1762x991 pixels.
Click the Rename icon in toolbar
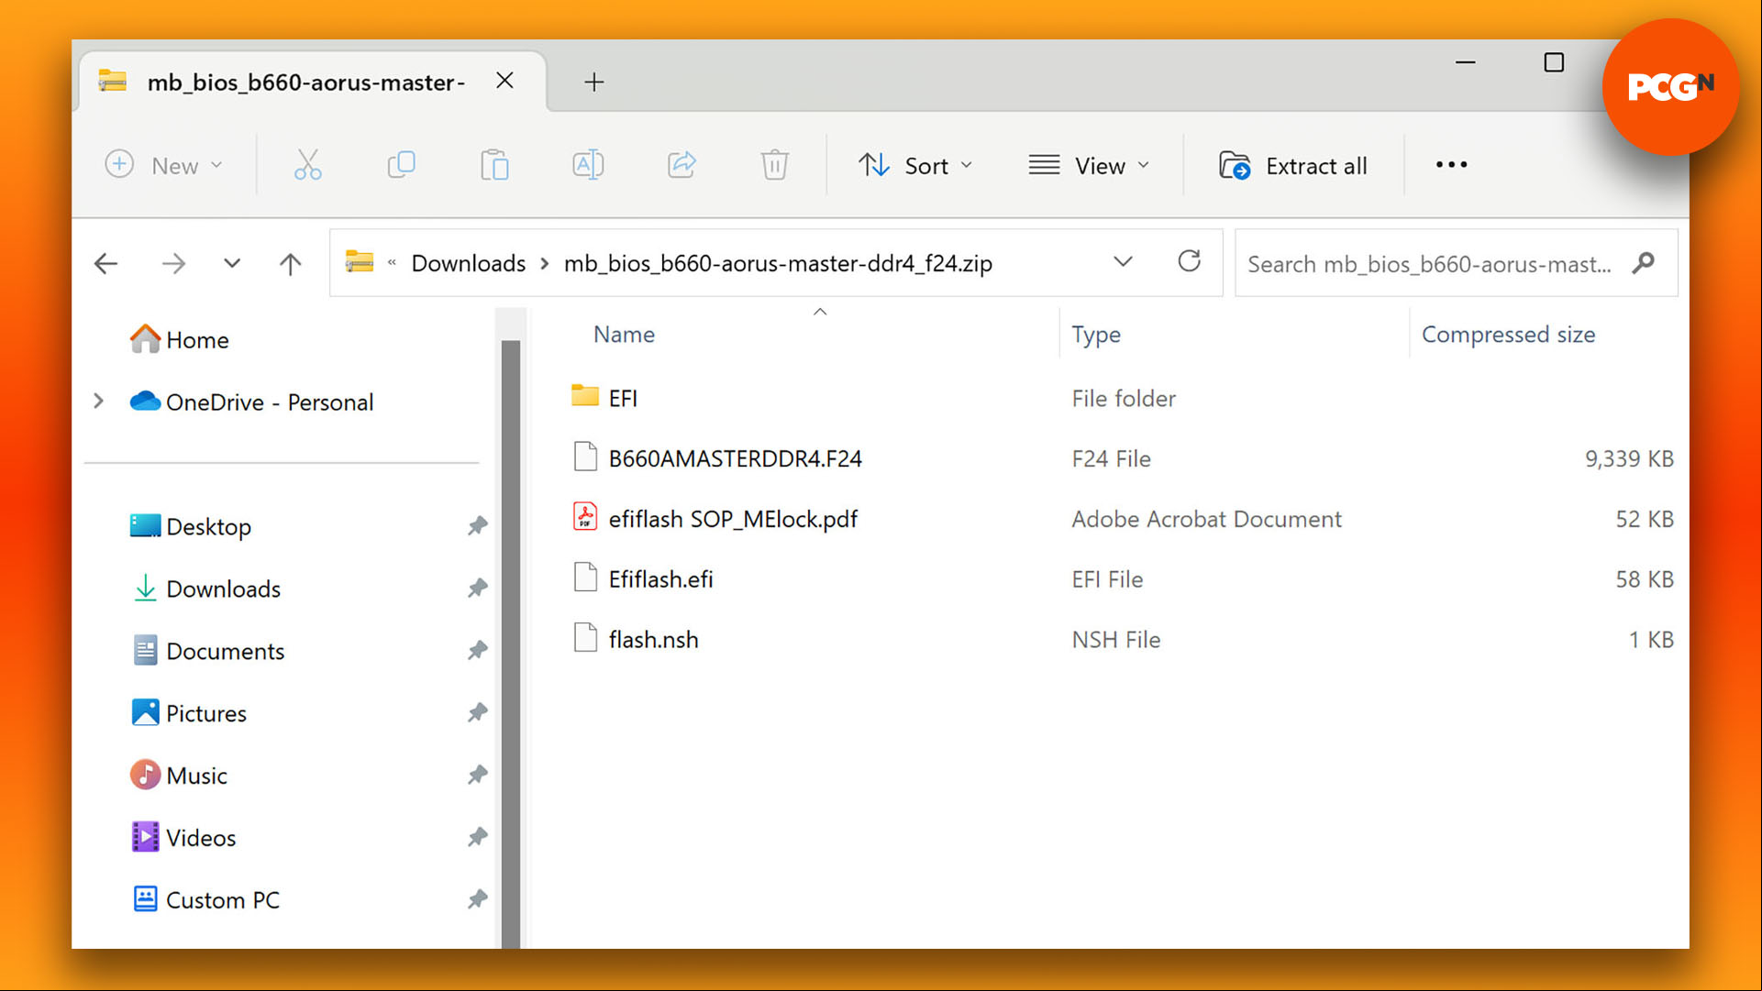588,165
